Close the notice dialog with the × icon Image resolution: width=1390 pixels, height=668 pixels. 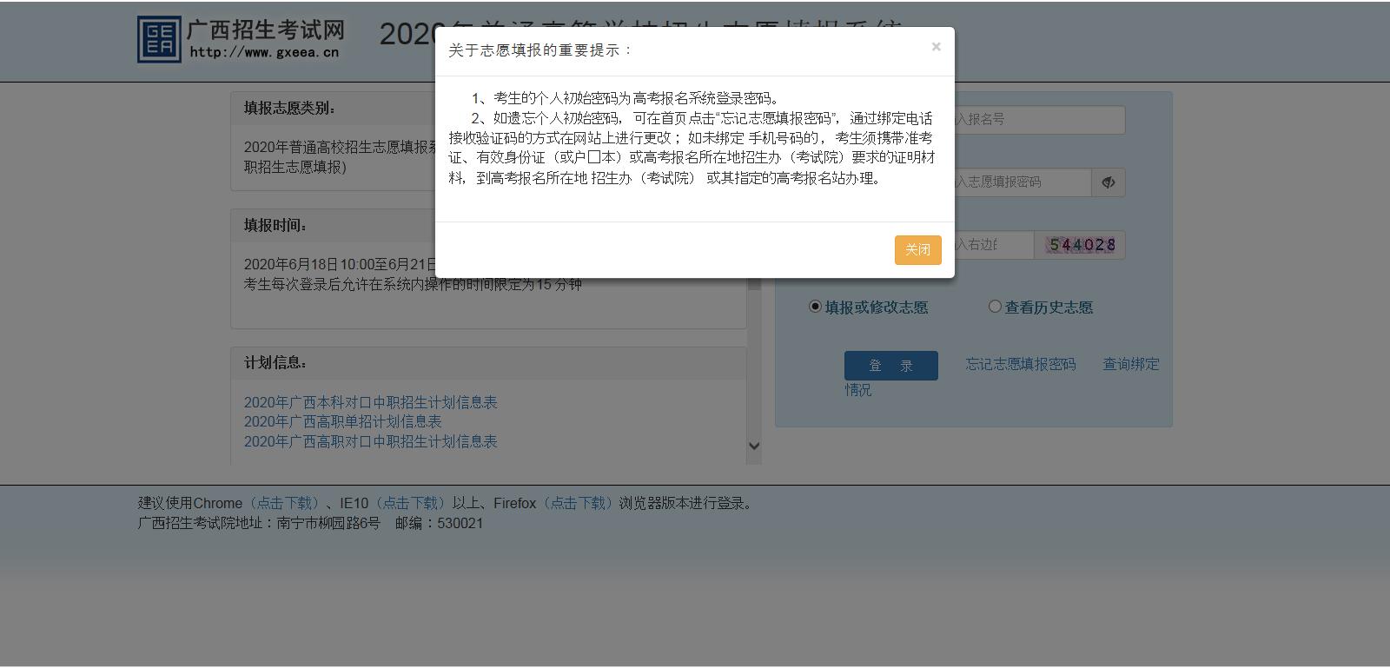click(936, 47)
